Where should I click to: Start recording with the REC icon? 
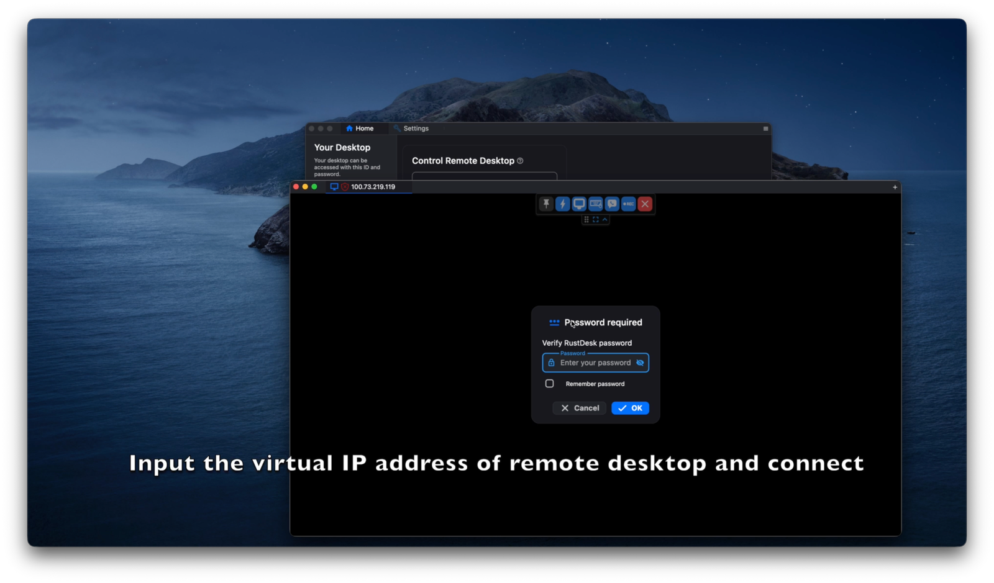point(628,204)
